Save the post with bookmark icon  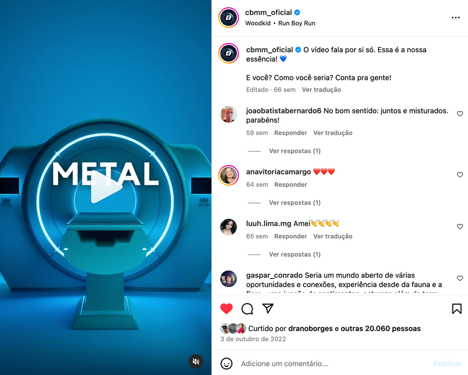[x=457, y=309]
